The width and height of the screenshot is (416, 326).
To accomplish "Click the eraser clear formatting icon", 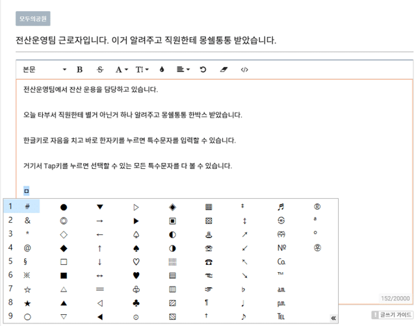I will (x=224, y=69).
